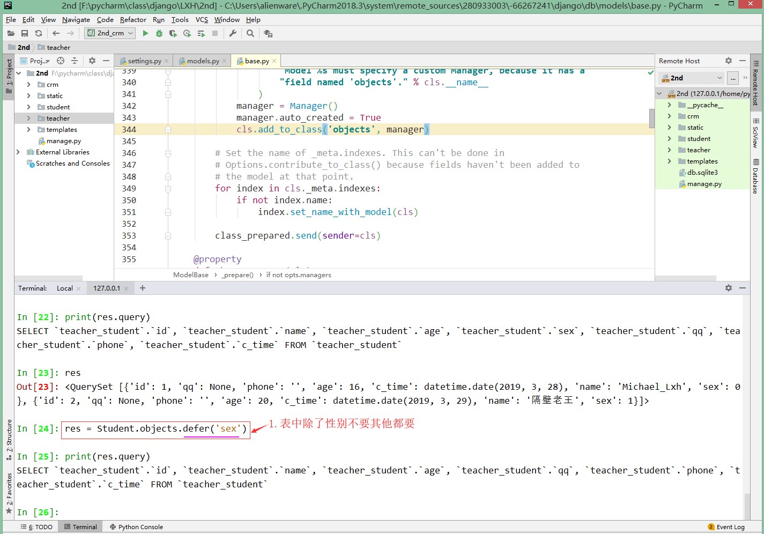Viewport: 764px width, 534px height.
Task: Open the Python Console tool window
Action: 137,527
